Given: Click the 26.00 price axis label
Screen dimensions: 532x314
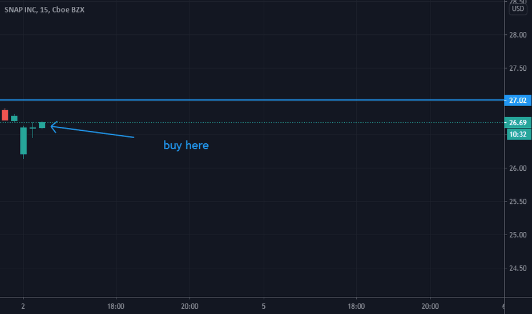Looking at the screenshot, I should click(518, 168).
